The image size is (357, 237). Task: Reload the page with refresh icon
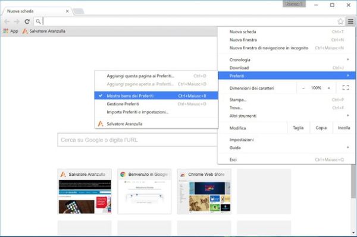(x=27, y=21)
